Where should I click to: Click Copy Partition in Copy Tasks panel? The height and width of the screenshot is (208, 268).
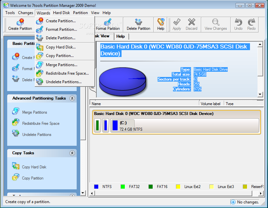(x=33, y=178)
